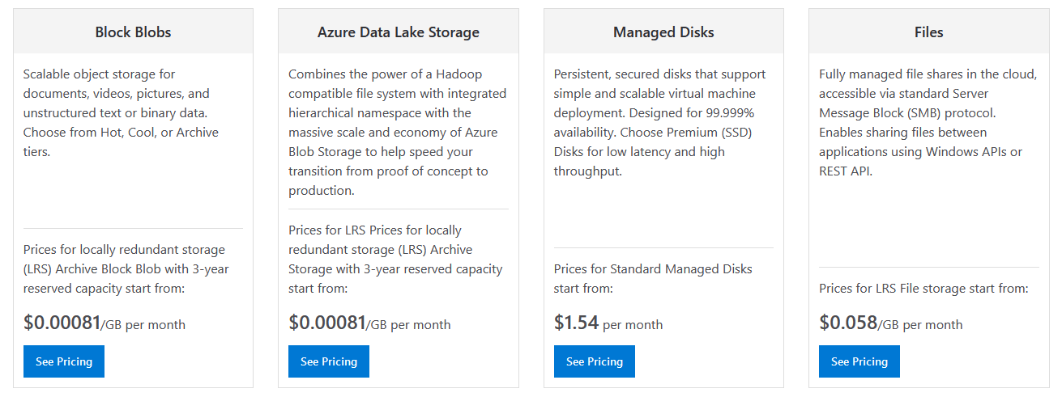
Task: Click the Files card header
Action: [x=928, y=32]
